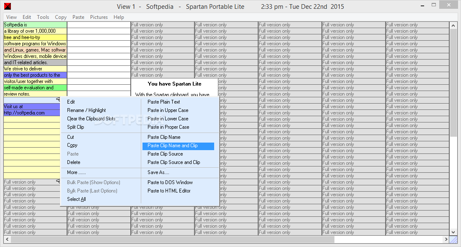Select Split Clip option

[75, 127]
